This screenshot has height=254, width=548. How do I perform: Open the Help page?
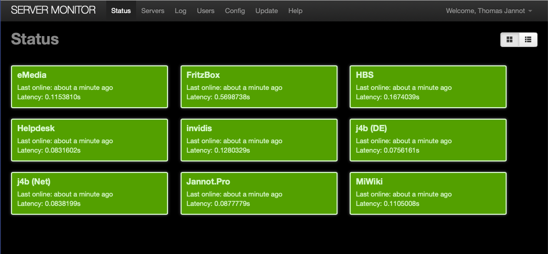(296, 11)
